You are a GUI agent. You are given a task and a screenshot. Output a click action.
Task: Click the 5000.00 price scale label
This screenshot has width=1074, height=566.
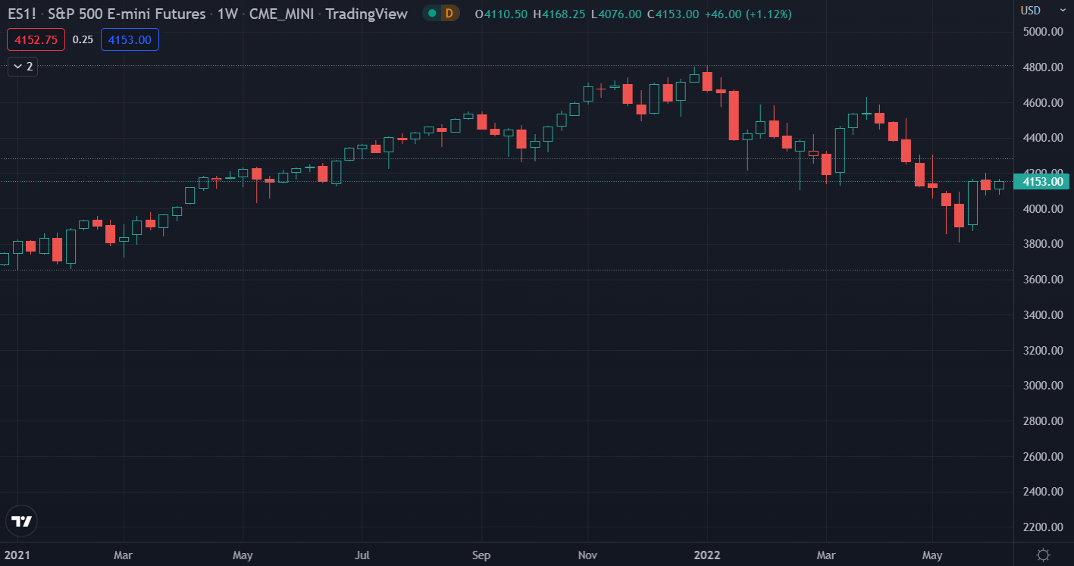point(1044,32)
